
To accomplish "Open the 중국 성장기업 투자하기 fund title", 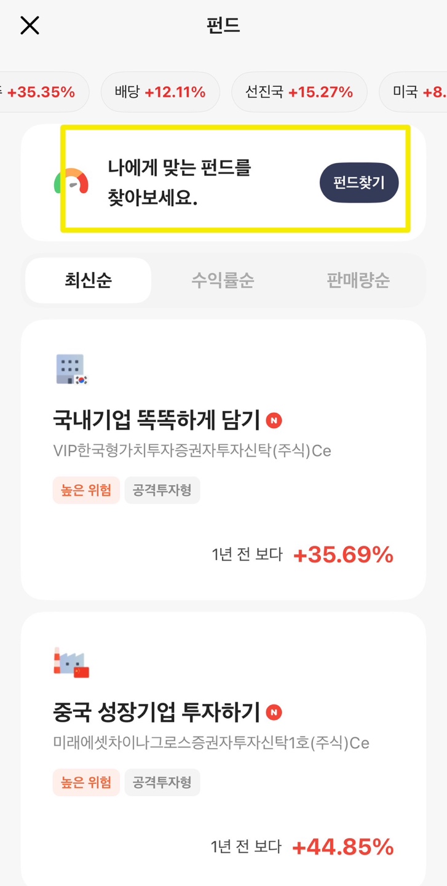I will point(157,713).
